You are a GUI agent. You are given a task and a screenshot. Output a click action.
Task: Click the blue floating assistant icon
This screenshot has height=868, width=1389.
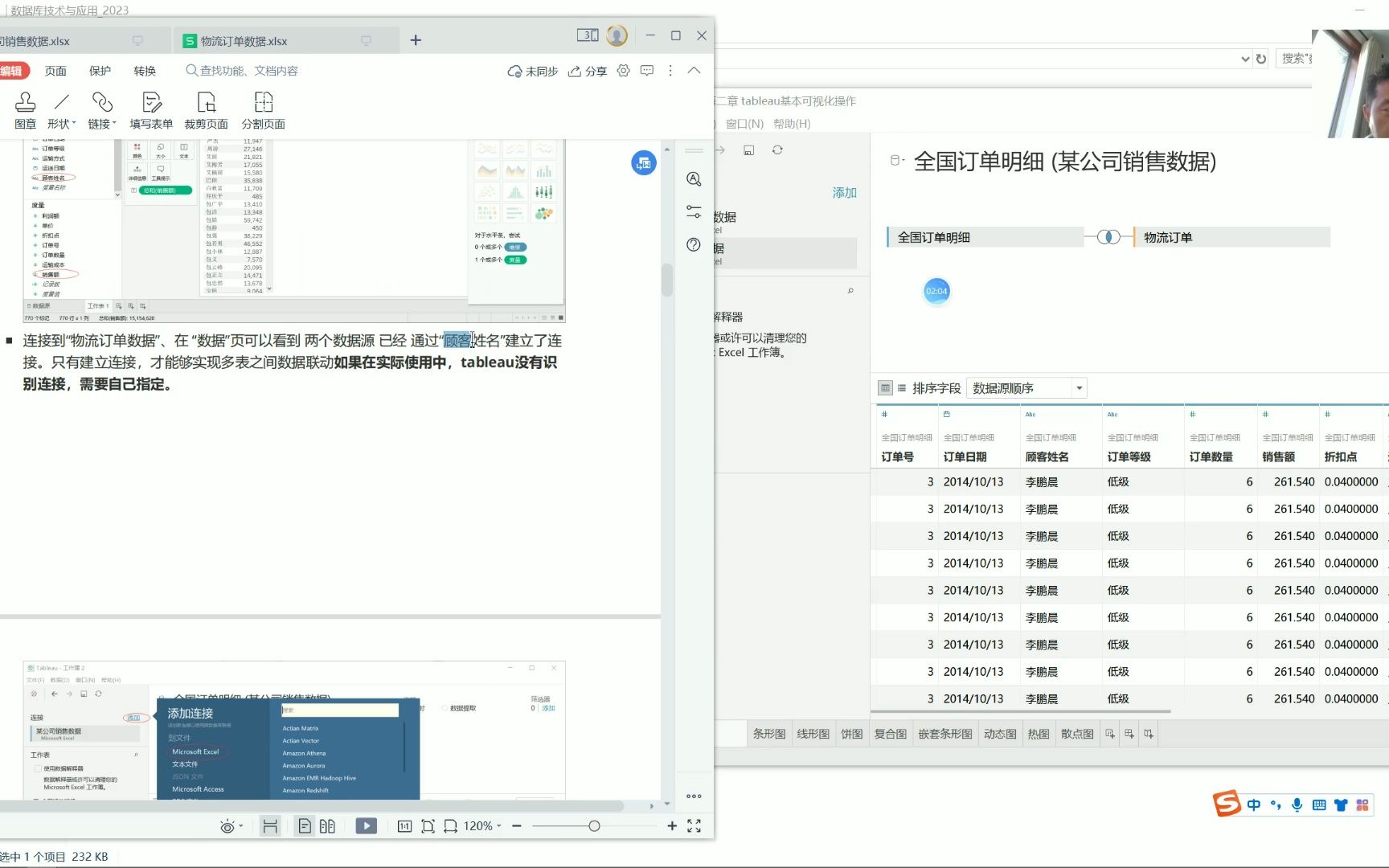coord(643,163)
